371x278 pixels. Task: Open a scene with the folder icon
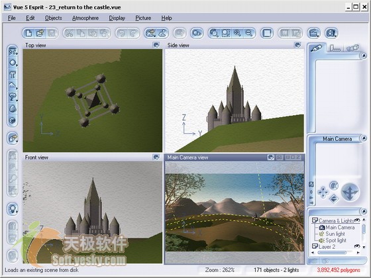coord(40,33)
